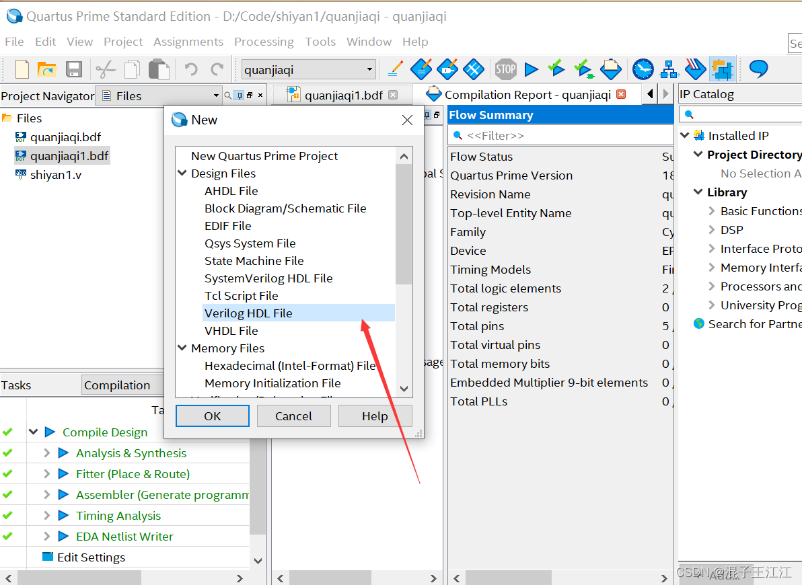Select Verilog HDL File in list

coord(299,313)
